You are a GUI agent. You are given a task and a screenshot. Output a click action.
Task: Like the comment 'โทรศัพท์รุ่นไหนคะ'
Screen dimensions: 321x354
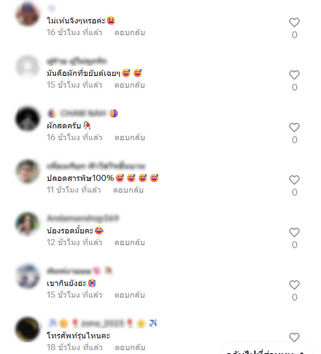[295, 337]
